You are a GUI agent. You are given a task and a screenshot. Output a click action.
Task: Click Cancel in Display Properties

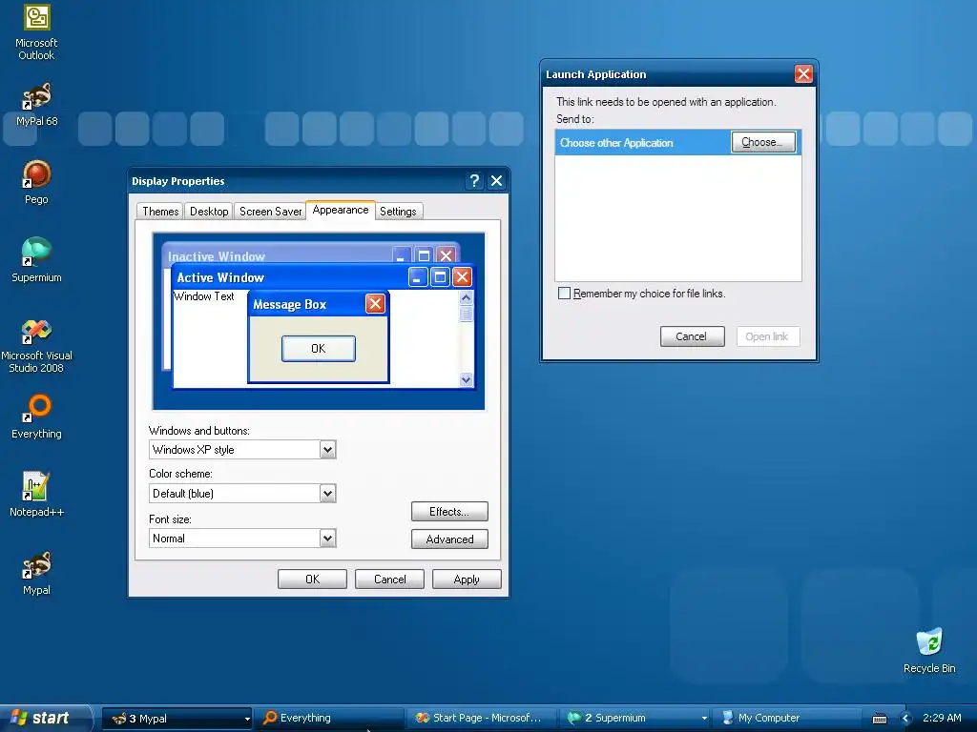coord(389,579)
